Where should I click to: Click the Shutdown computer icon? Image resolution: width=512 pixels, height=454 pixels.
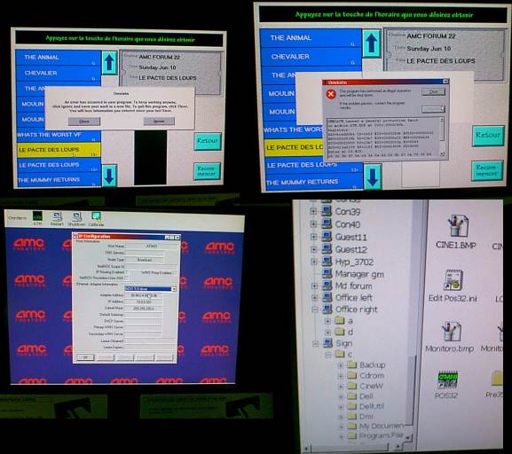pos(76,218)
